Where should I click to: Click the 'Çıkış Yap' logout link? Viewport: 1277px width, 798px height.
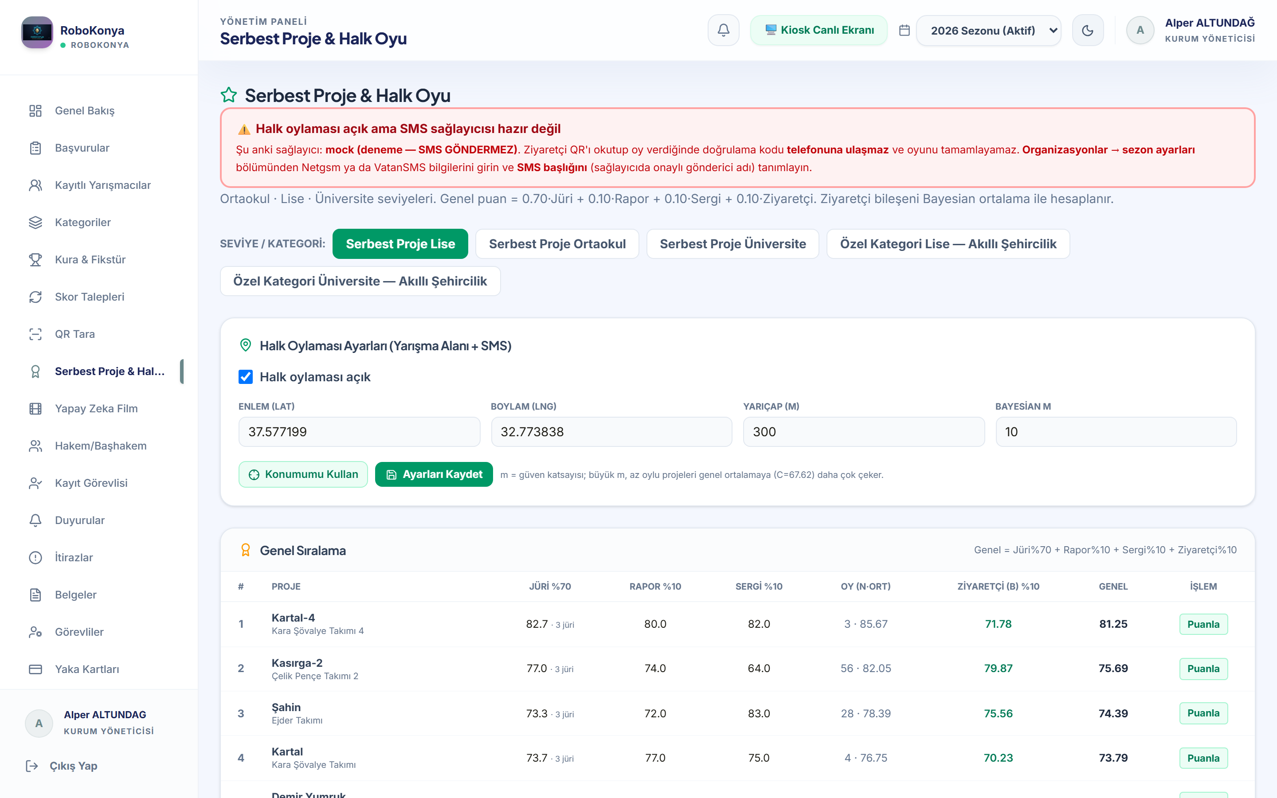[x=73, y=766]
